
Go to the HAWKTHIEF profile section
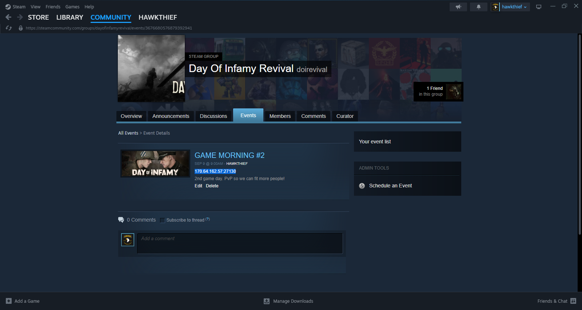coord(158,17)
